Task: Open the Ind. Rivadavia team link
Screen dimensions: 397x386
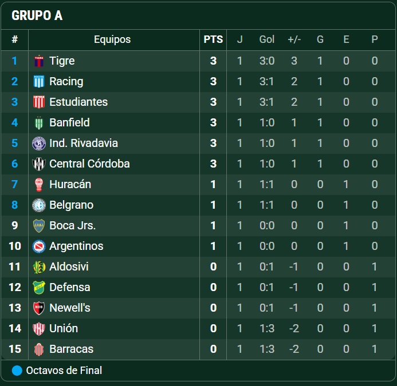Action: coord(84,143)
